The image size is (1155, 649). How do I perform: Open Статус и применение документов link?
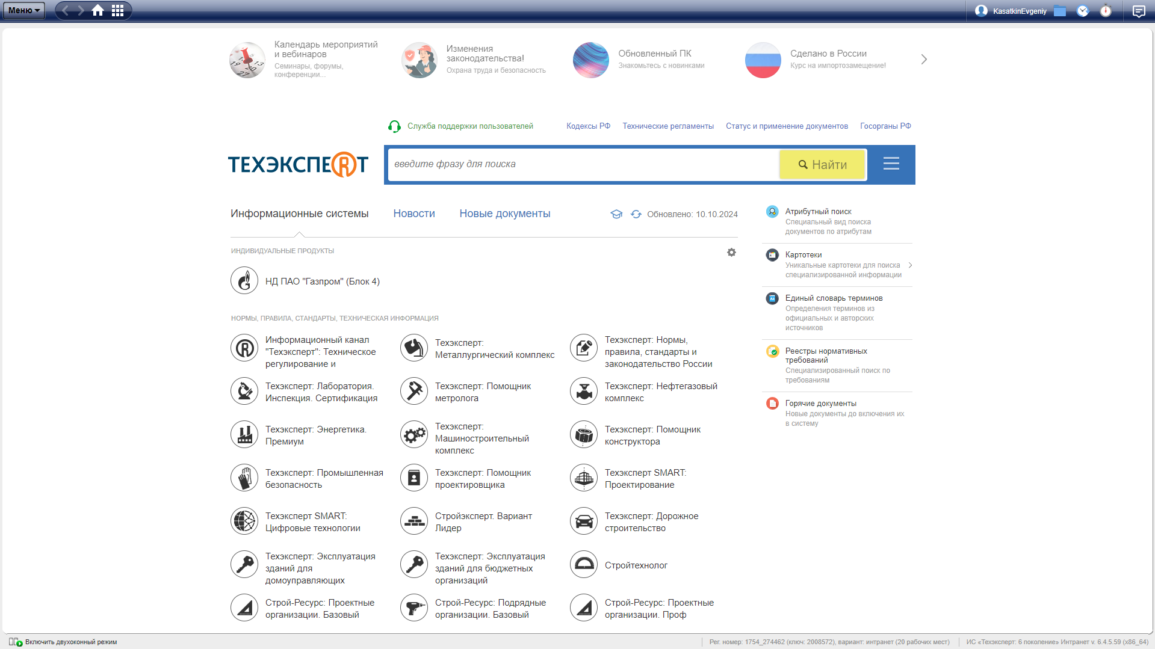(x=787, y=126)
